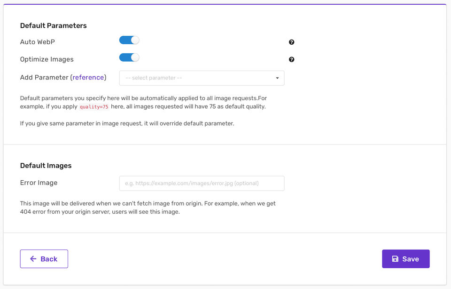Click the override default parameter note text
The width and height of the screenshot is (451, 289).
click(127, 124)
